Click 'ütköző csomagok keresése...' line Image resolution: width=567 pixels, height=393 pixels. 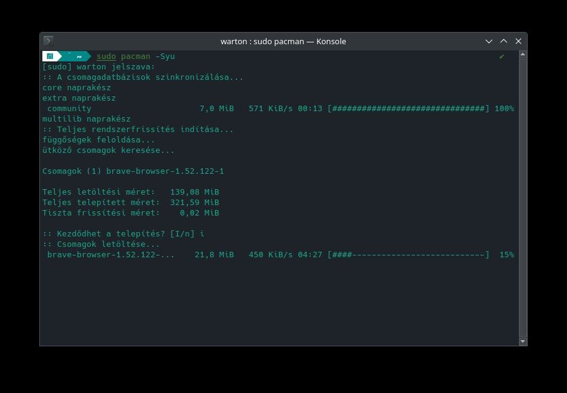[109, 150]
